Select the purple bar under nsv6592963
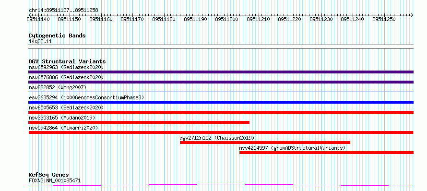This screenshot has width=427, height=191. click(x=221, y=72)
